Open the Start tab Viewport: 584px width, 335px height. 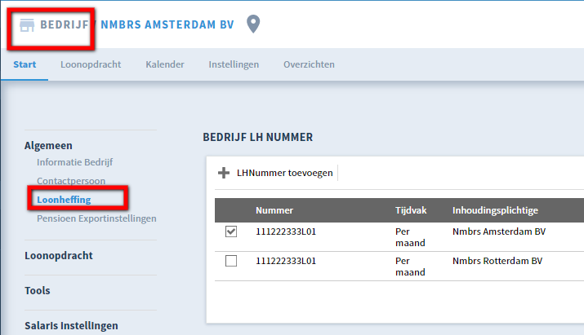25,64
